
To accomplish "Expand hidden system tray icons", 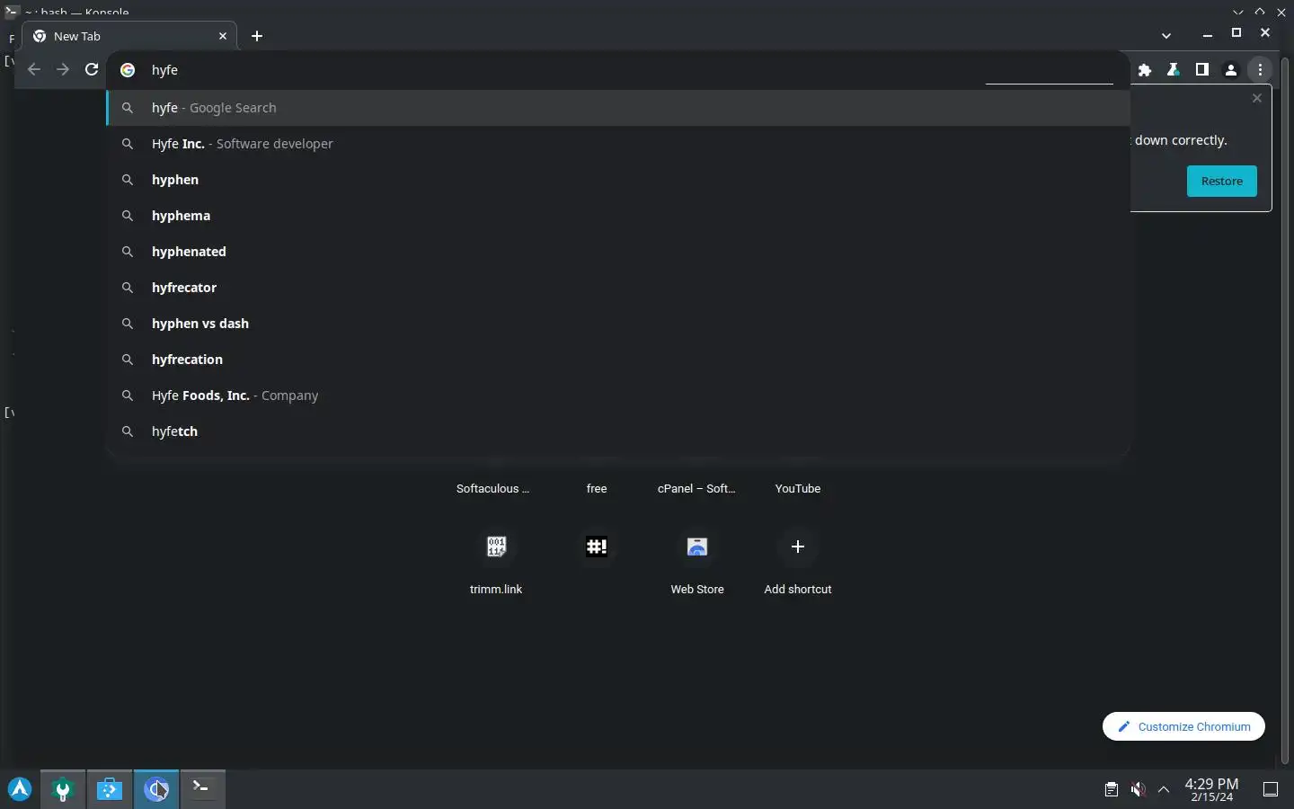I will (1164, 789).
